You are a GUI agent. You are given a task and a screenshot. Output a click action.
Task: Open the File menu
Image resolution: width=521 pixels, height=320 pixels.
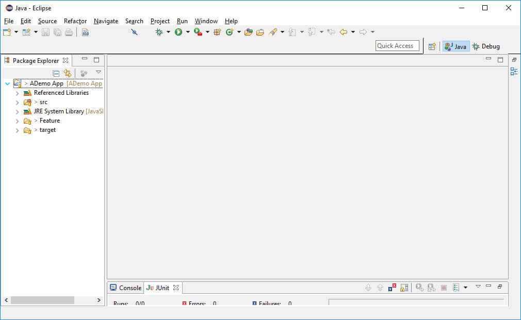coord(9,21)
